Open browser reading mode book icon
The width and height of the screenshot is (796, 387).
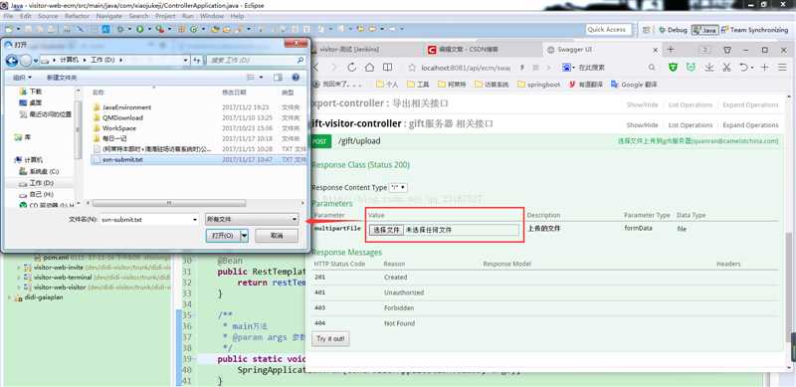387,67
